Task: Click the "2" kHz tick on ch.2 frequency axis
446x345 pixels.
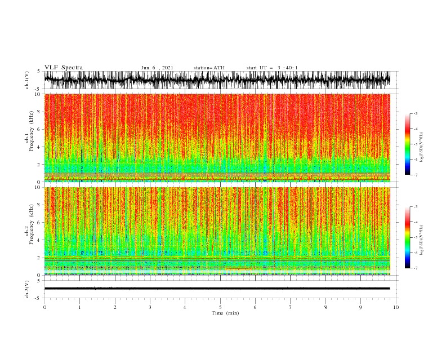Action: 39,258
